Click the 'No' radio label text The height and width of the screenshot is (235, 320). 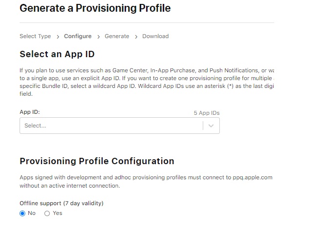click(32, 214)
